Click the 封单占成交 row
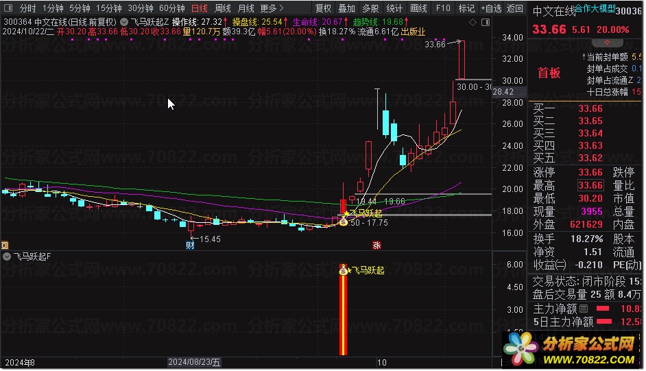The width and height of the screenshot is (646, 371). 614,69
